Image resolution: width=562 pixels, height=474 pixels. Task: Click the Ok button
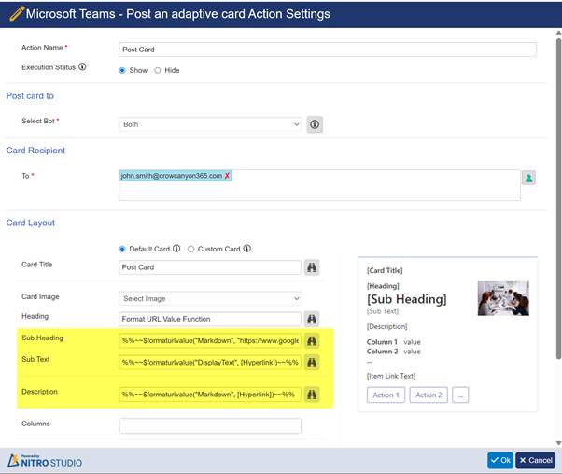tap(500, 460)
